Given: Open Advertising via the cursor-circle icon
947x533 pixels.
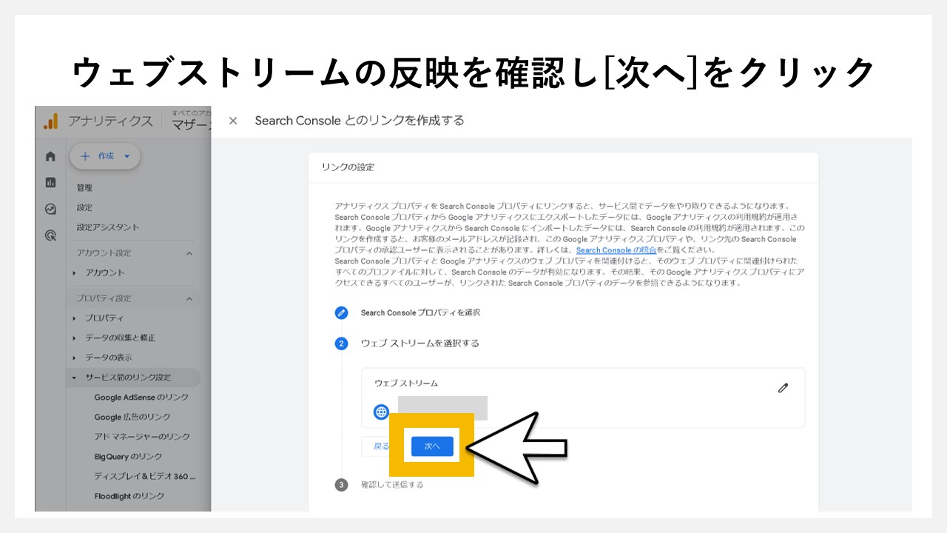Looking at the screenshot, I should click(50, 235).
